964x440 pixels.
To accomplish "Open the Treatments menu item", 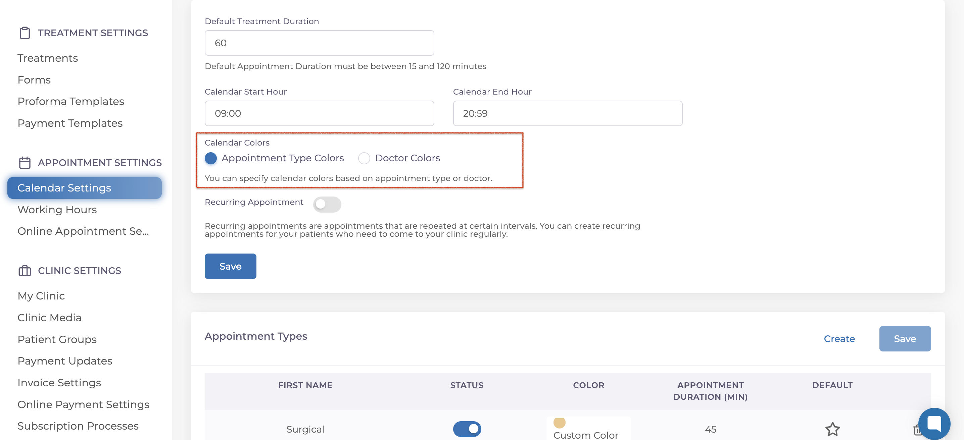I will [48, 58].
